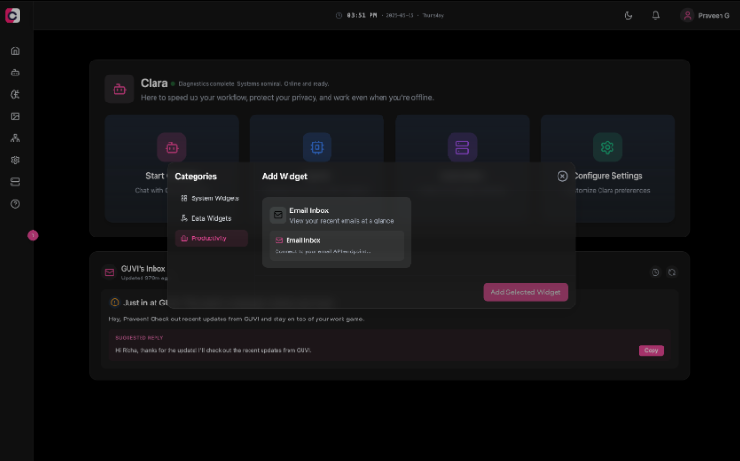The height and width of the screenshot is (461, 740).
Task: Open the Settings gear in the sidebar
Action: [x=15, y=160]
